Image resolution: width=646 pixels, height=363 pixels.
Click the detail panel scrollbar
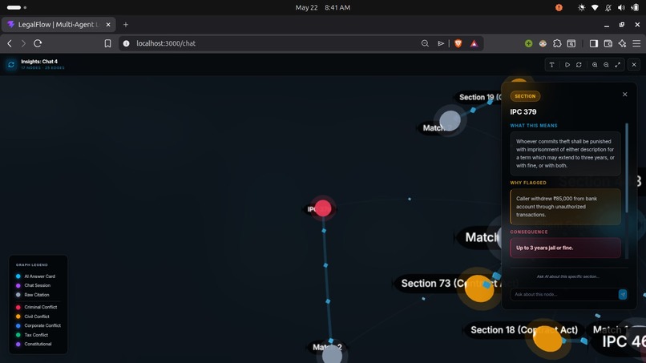(x=627, y=168)
